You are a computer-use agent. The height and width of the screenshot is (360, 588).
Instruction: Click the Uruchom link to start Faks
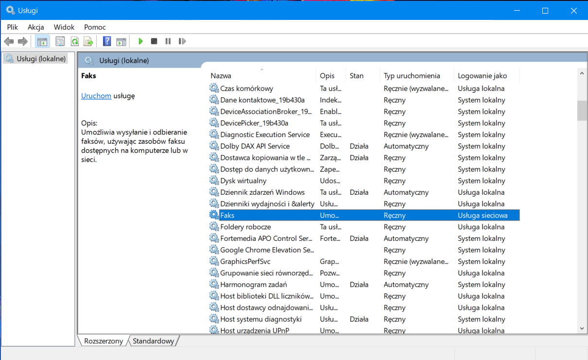click(x=96, y=96)
